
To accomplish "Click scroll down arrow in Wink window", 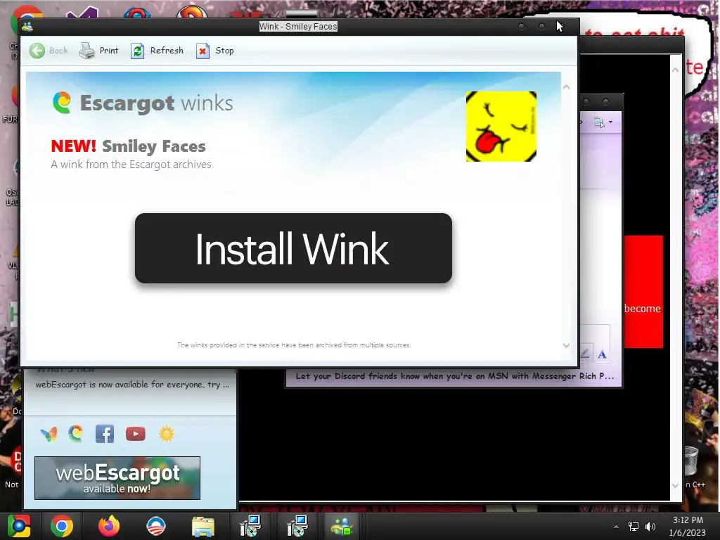I will click(566, 345).
